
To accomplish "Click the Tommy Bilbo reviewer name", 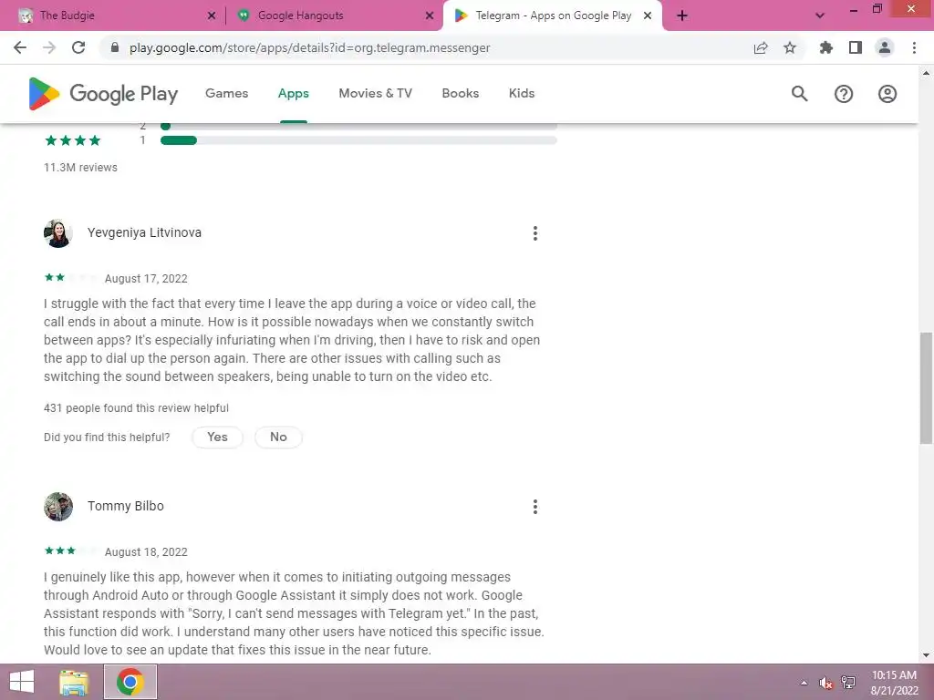I will click(x=126, y=506).
